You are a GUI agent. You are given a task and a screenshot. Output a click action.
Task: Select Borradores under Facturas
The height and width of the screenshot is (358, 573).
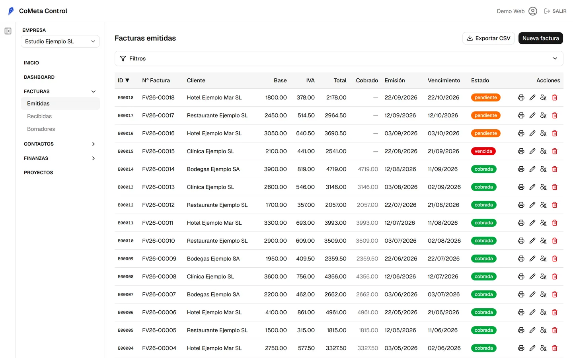[x=41, y=129]
